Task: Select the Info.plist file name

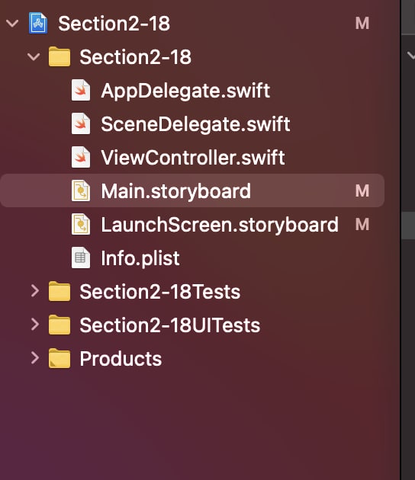Action: point(140,259)
